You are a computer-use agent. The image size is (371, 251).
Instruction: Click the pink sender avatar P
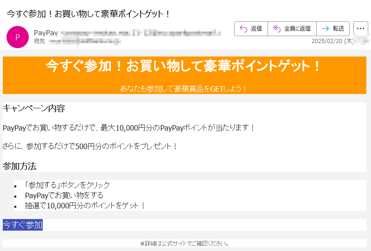18,37
